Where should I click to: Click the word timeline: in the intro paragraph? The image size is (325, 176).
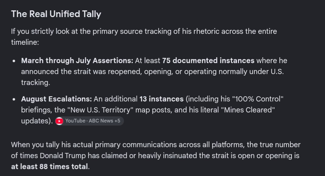click(x=25, y=42)
